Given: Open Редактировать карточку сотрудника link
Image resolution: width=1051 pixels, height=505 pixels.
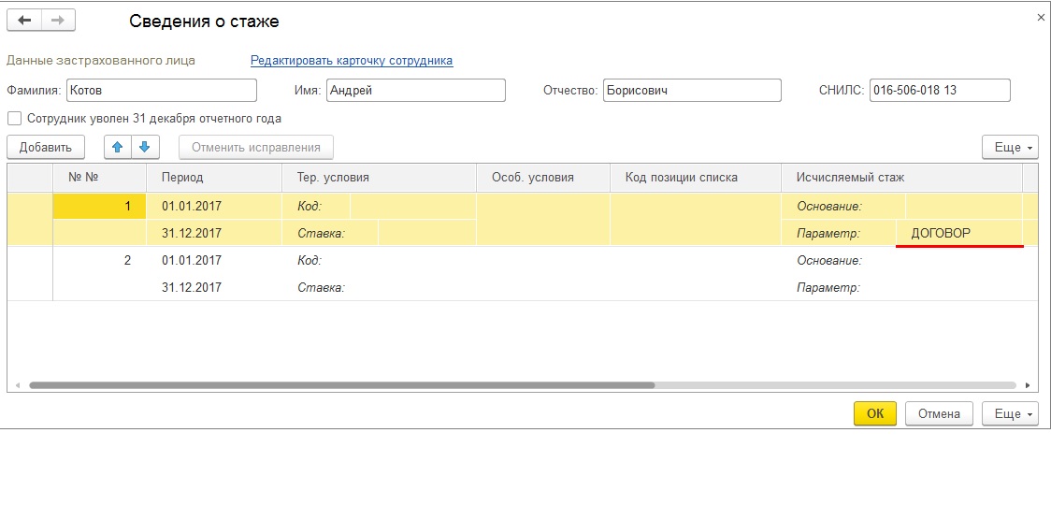Looking at the screenshot, I should pyautogui.click(x=352, y=61).
